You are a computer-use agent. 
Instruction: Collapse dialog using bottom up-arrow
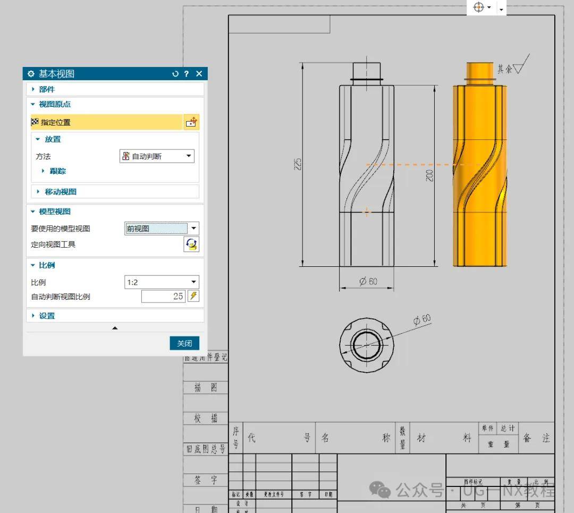click(x=115, y=328)
